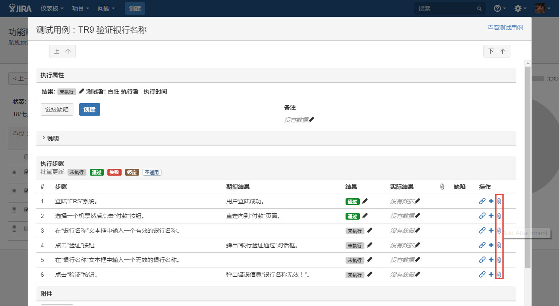
Task: Bulk update steps to 不适用
Action: point(152,172)
